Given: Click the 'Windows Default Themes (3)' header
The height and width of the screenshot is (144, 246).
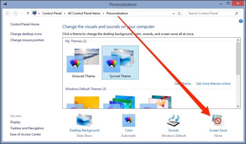Looking at the screenshot, I should tap(86, 89).
